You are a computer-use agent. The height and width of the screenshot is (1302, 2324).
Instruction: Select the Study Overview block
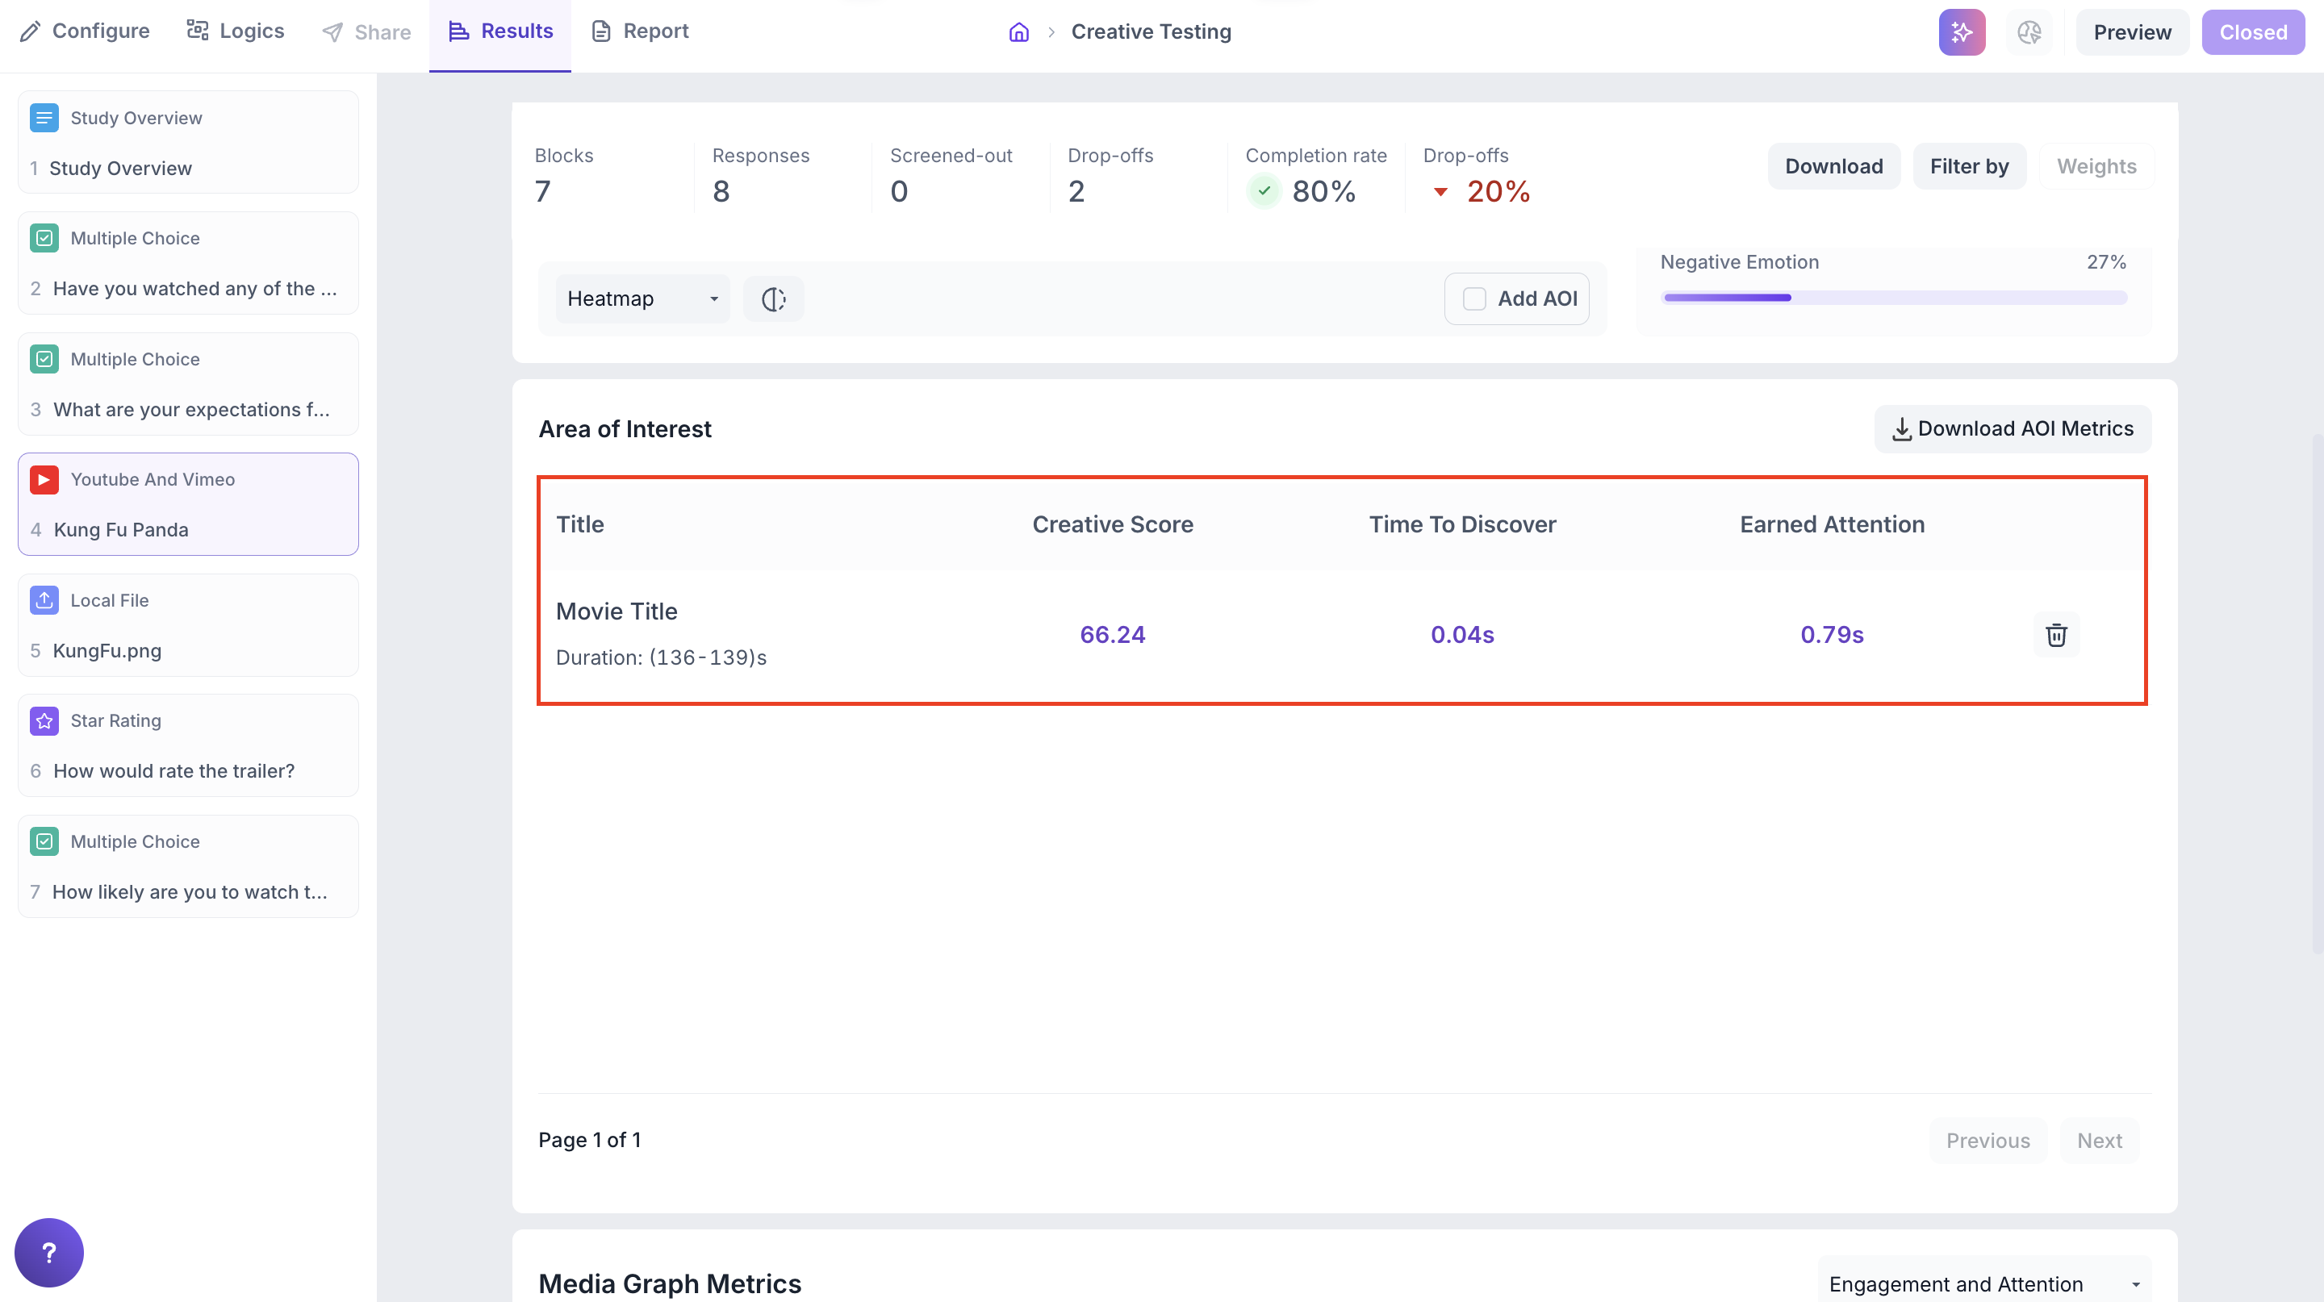[188, 143]
